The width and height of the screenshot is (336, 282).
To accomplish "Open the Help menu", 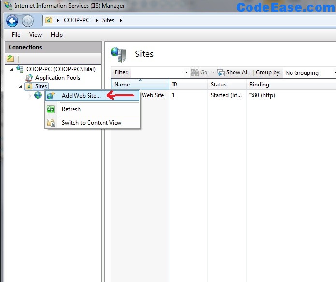I will click(x=57, y=35).
